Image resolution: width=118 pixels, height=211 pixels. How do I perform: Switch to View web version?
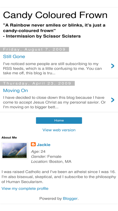[59, 130]
